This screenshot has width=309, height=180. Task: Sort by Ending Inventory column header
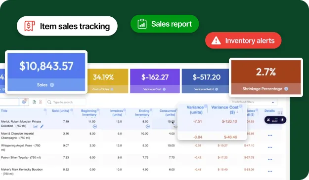pos(142,112)
